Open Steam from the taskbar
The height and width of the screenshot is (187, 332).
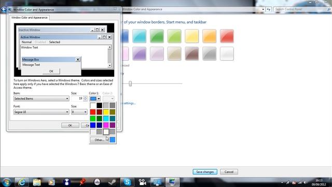[112, 182]
